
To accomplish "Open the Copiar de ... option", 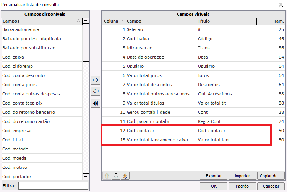I will click(271, 176).
